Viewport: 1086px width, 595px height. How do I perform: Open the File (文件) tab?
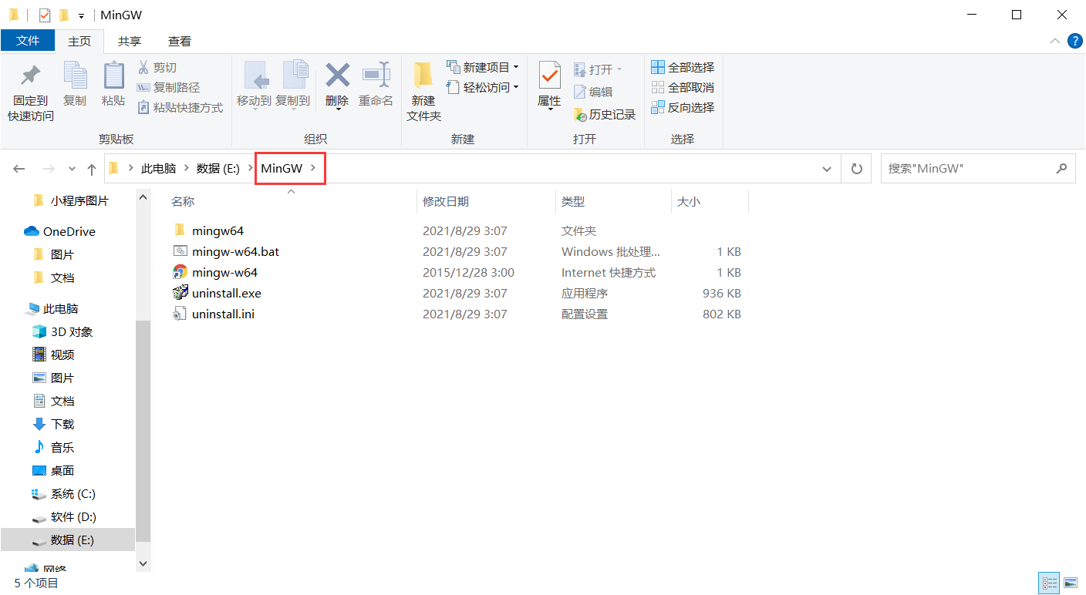pyautogui.click(x=28, y=41)
